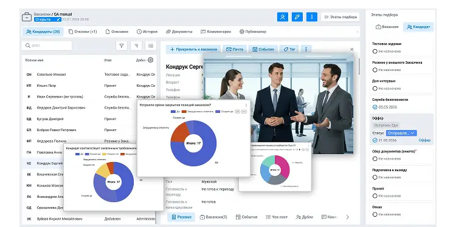Viewport: 456px width, 227px height.
Task: Open Комментарии tab
Action: [216, 32]
